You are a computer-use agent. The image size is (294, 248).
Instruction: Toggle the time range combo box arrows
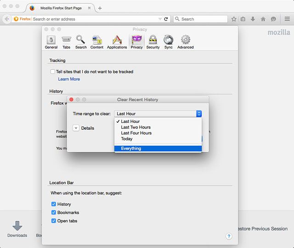(199, 114)
